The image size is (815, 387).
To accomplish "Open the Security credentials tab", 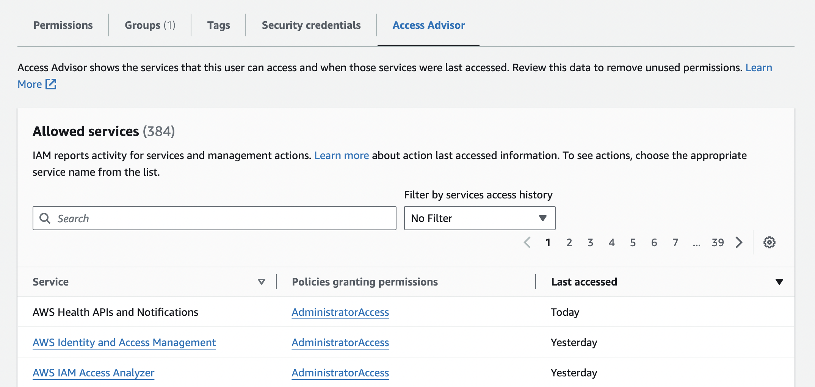I will click(x=311, y=25).
